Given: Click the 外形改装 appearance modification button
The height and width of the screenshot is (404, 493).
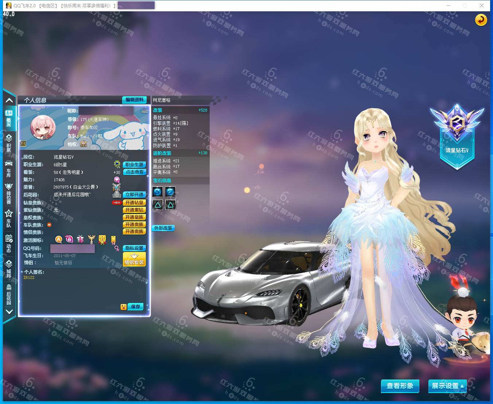Looking at the screenshot, I should [163, 228].
